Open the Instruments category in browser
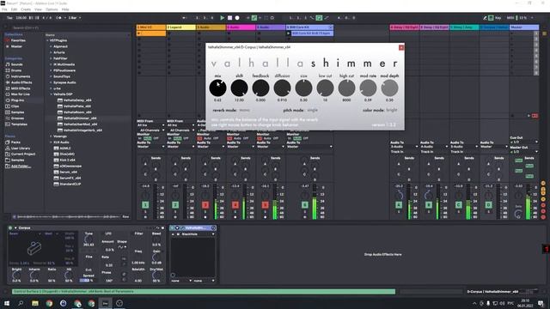550x309 pixels. (x=21, y=76)
